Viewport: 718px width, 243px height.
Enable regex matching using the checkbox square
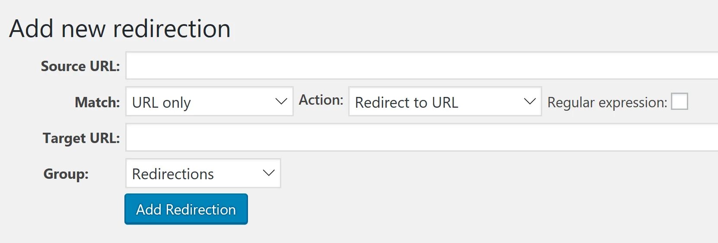click(x=679, y=102)
